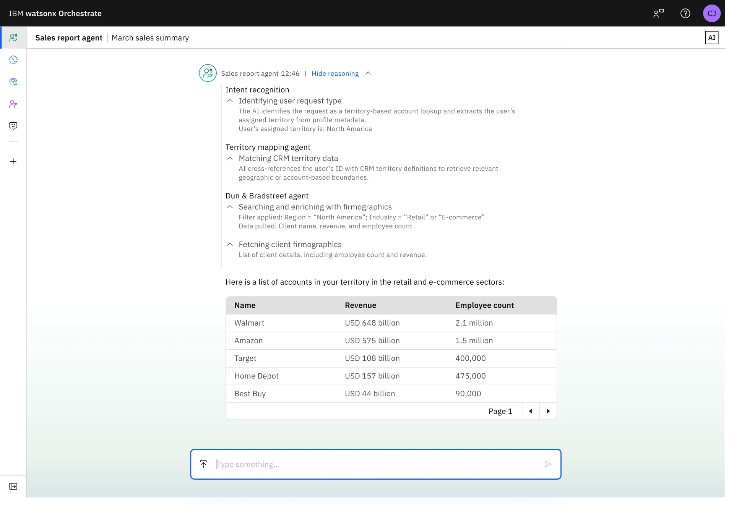Image resolution: width=734 pixels, height=519 pixels.
Task: Click the upload arrow icon in the chat box
Action: point(203,464)
